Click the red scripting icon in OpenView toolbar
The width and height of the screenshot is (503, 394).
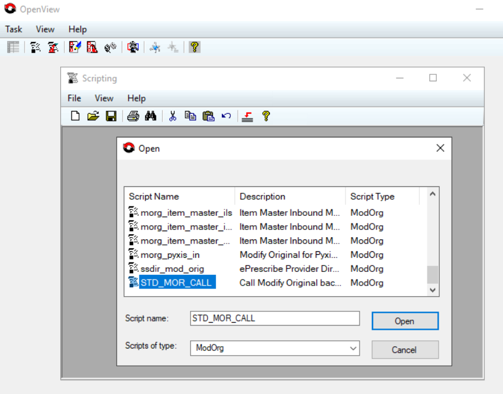tap(53, 47)
